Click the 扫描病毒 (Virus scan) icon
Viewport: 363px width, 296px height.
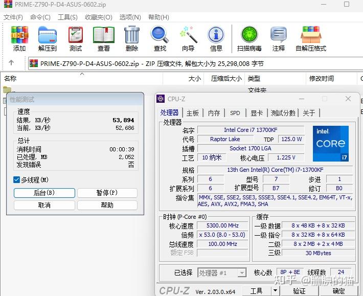click(x=249, y=35)
